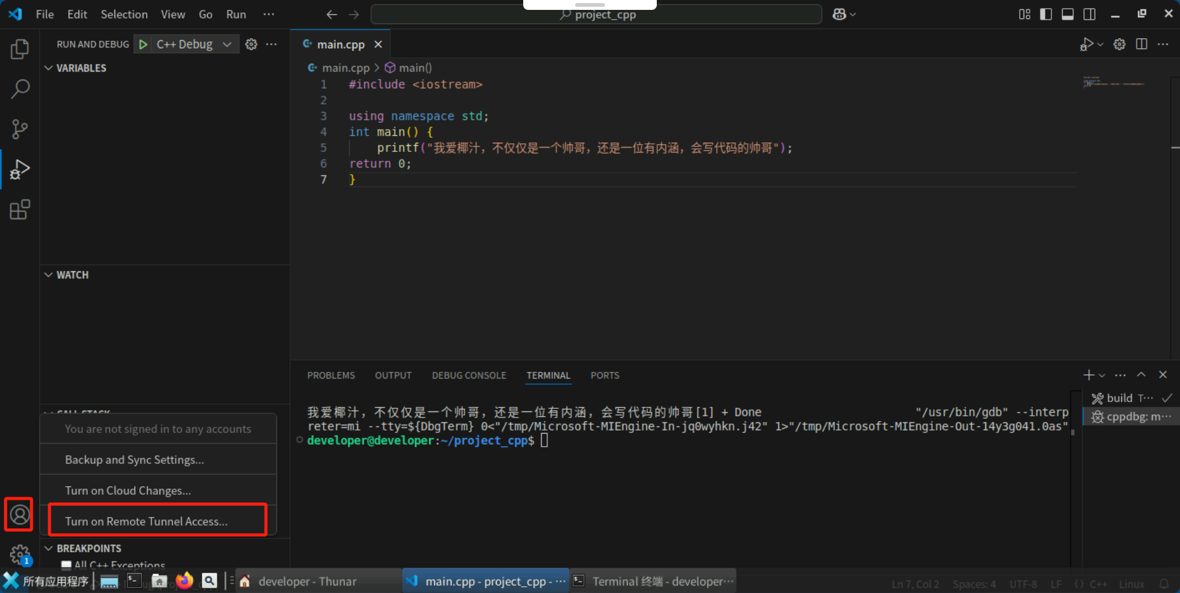Viewport: 1180px width, 593px height.
Task: Open the Run menu
Action: tap(236, 14)
